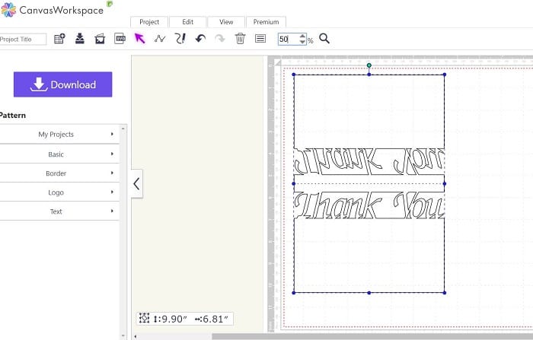533x340 pixels.
Task: Delete selection with the trash icon
Action: 240,38
